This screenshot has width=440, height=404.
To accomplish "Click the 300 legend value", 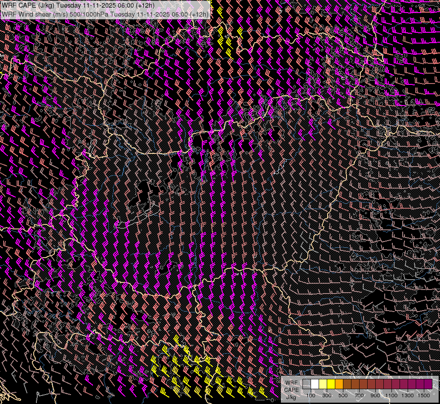I will tap(327, 395).
